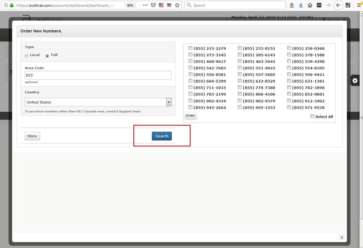Image resolution: width=363 pixels, height=248 pixels.
Task: Click the 90% zoom level indicator
Action: 130,5
